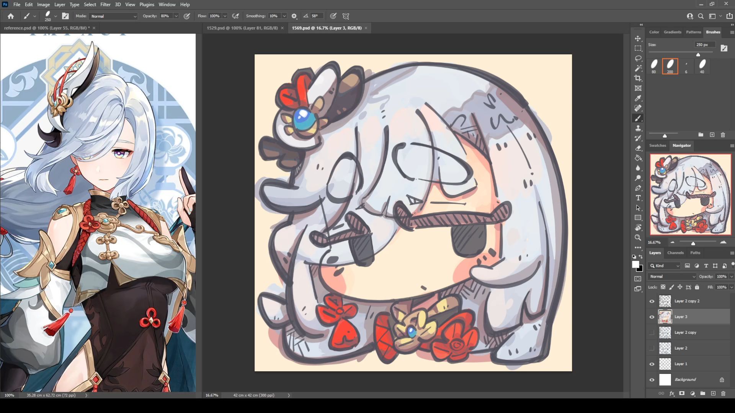Show Layer 2 visibility
Screen dimensions: 735x413
652,348
